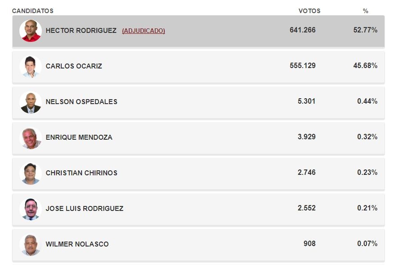The width and height of the screenshot is (393, 265).
Task: Select the 0.21% percentage value
Action: (x=367, y=208)
